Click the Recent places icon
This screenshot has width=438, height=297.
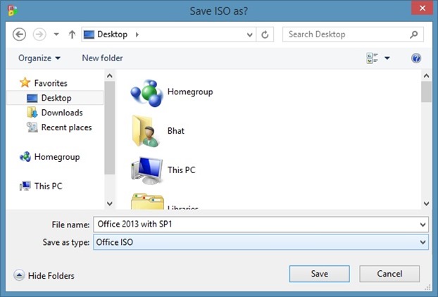(32, 127)
